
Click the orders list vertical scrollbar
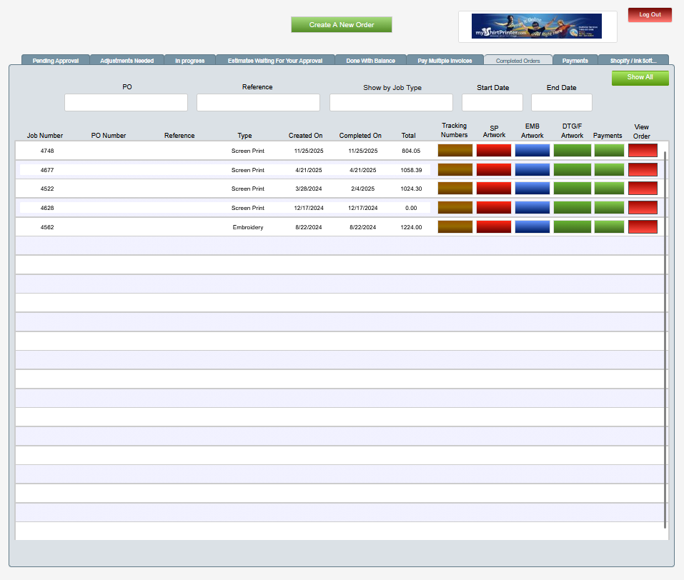point(665,340)
